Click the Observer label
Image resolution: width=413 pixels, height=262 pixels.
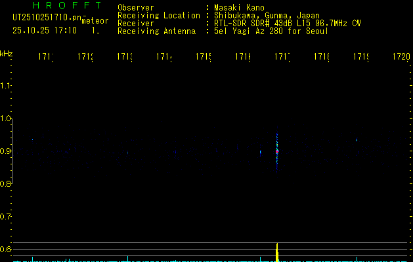[x=136, y=8]
